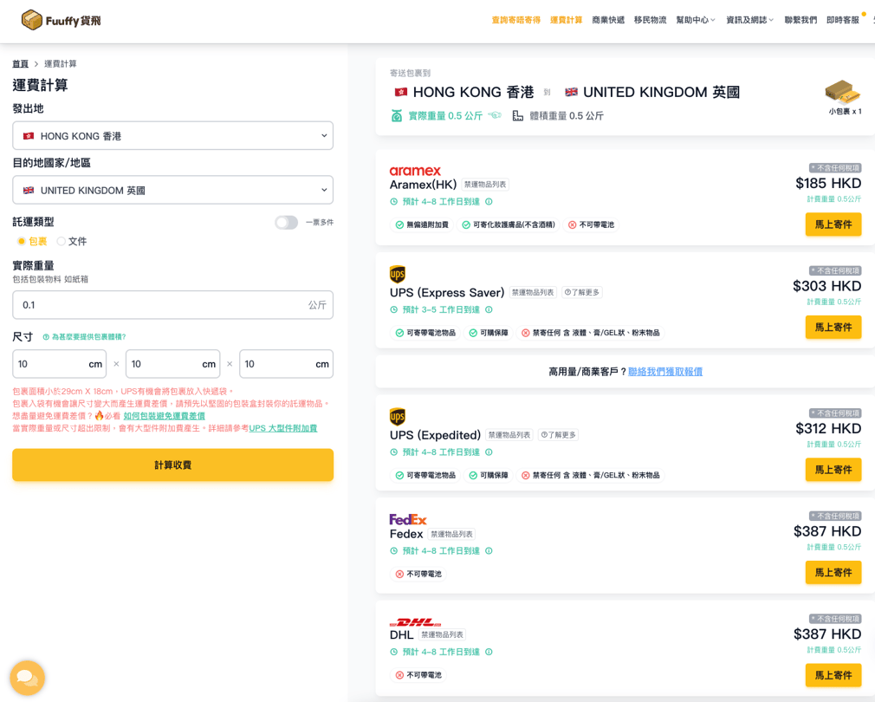This screenshot has width=875, height=702.
Task: Go to 聯繫我們 in the navigation
Action: [x=800, y=20]
